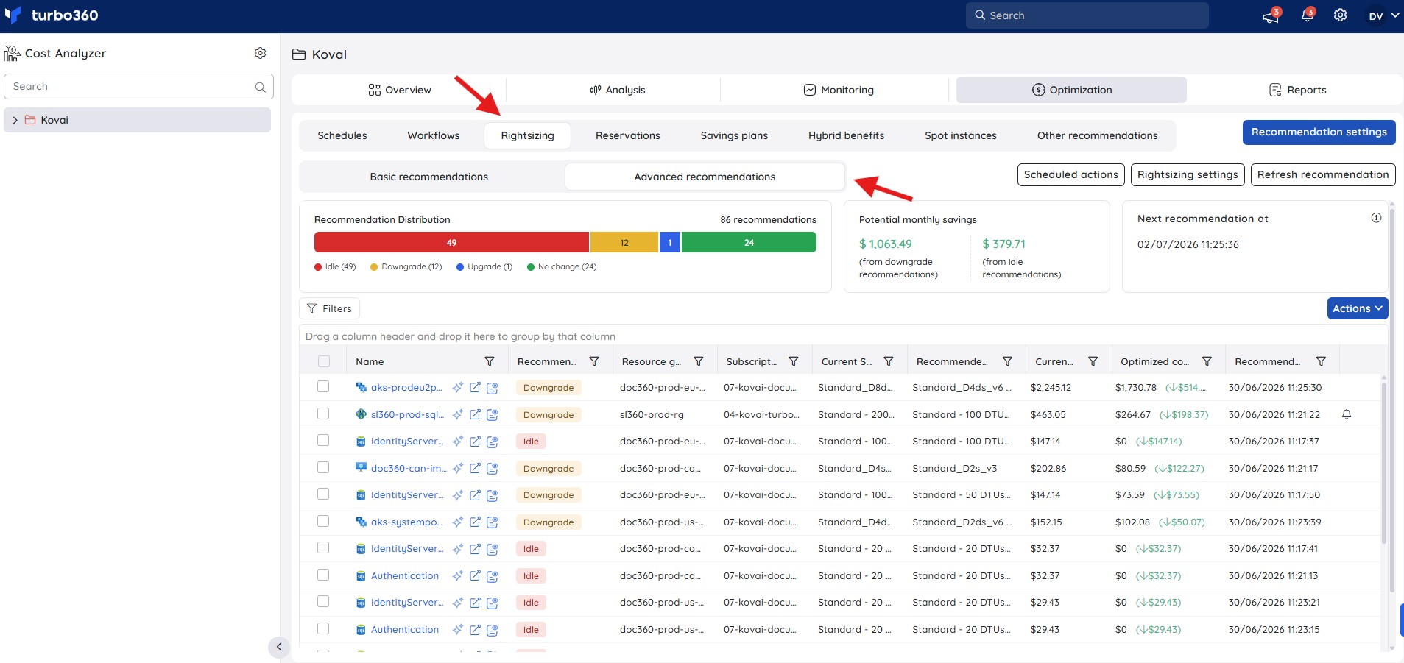Image resolution: width=1404 pixels, height=663 pixels.
Task: Click the sparkle icon for aks-prodeu2p
Action: tap(458, 387)
